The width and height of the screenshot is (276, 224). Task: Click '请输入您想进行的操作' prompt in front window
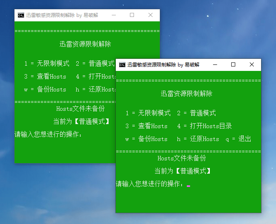click(149, 184)
